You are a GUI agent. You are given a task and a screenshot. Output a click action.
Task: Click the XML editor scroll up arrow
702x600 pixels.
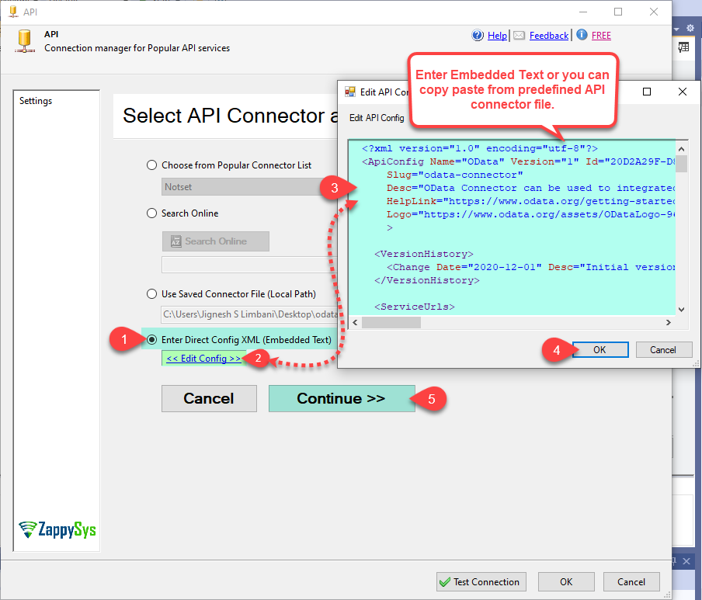[x=681, y=148]
